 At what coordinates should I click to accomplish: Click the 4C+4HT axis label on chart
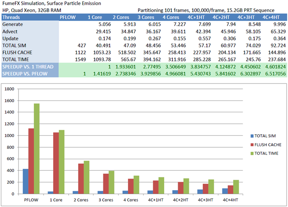coord(230,200)
